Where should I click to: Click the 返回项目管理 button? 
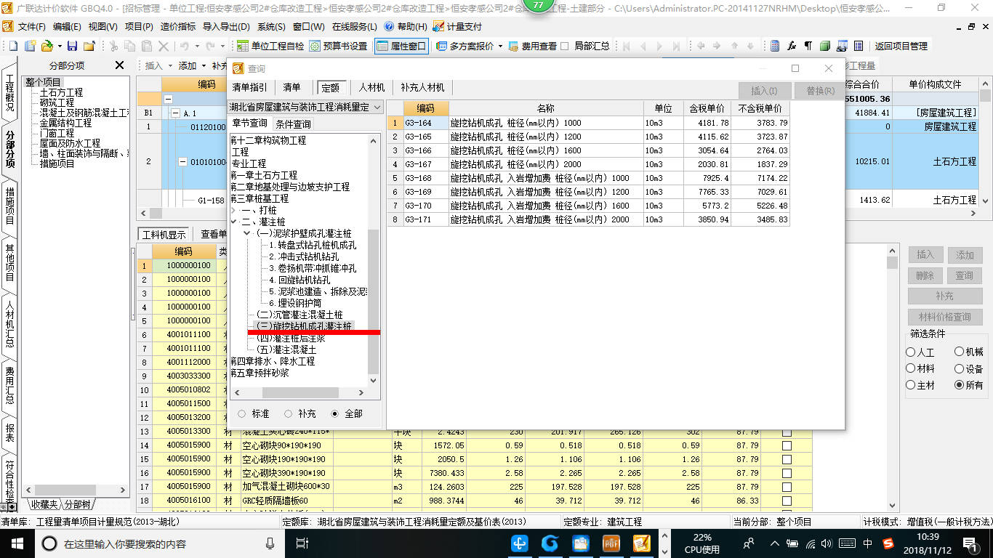901,46
